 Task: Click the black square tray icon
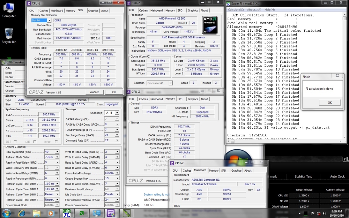[x=306, y=213]
